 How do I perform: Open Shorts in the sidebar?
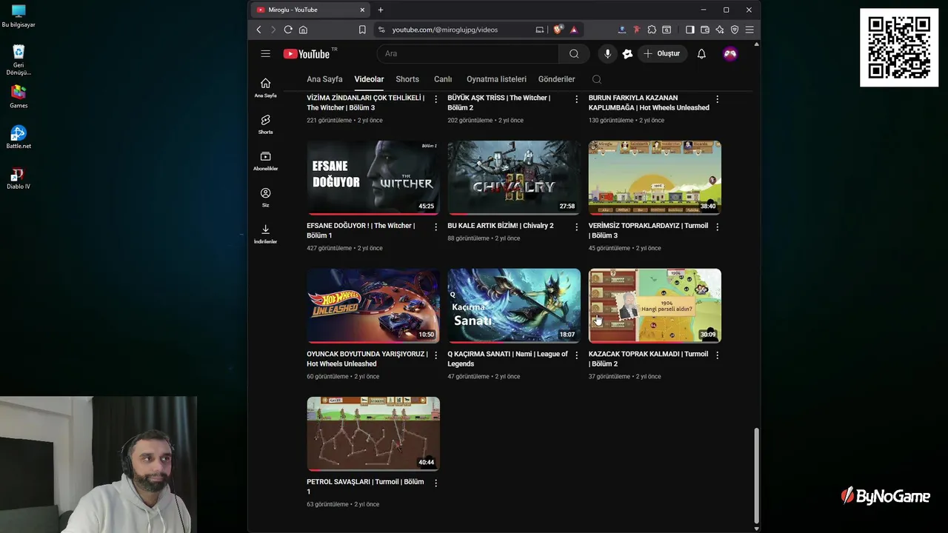pos(265,124)
